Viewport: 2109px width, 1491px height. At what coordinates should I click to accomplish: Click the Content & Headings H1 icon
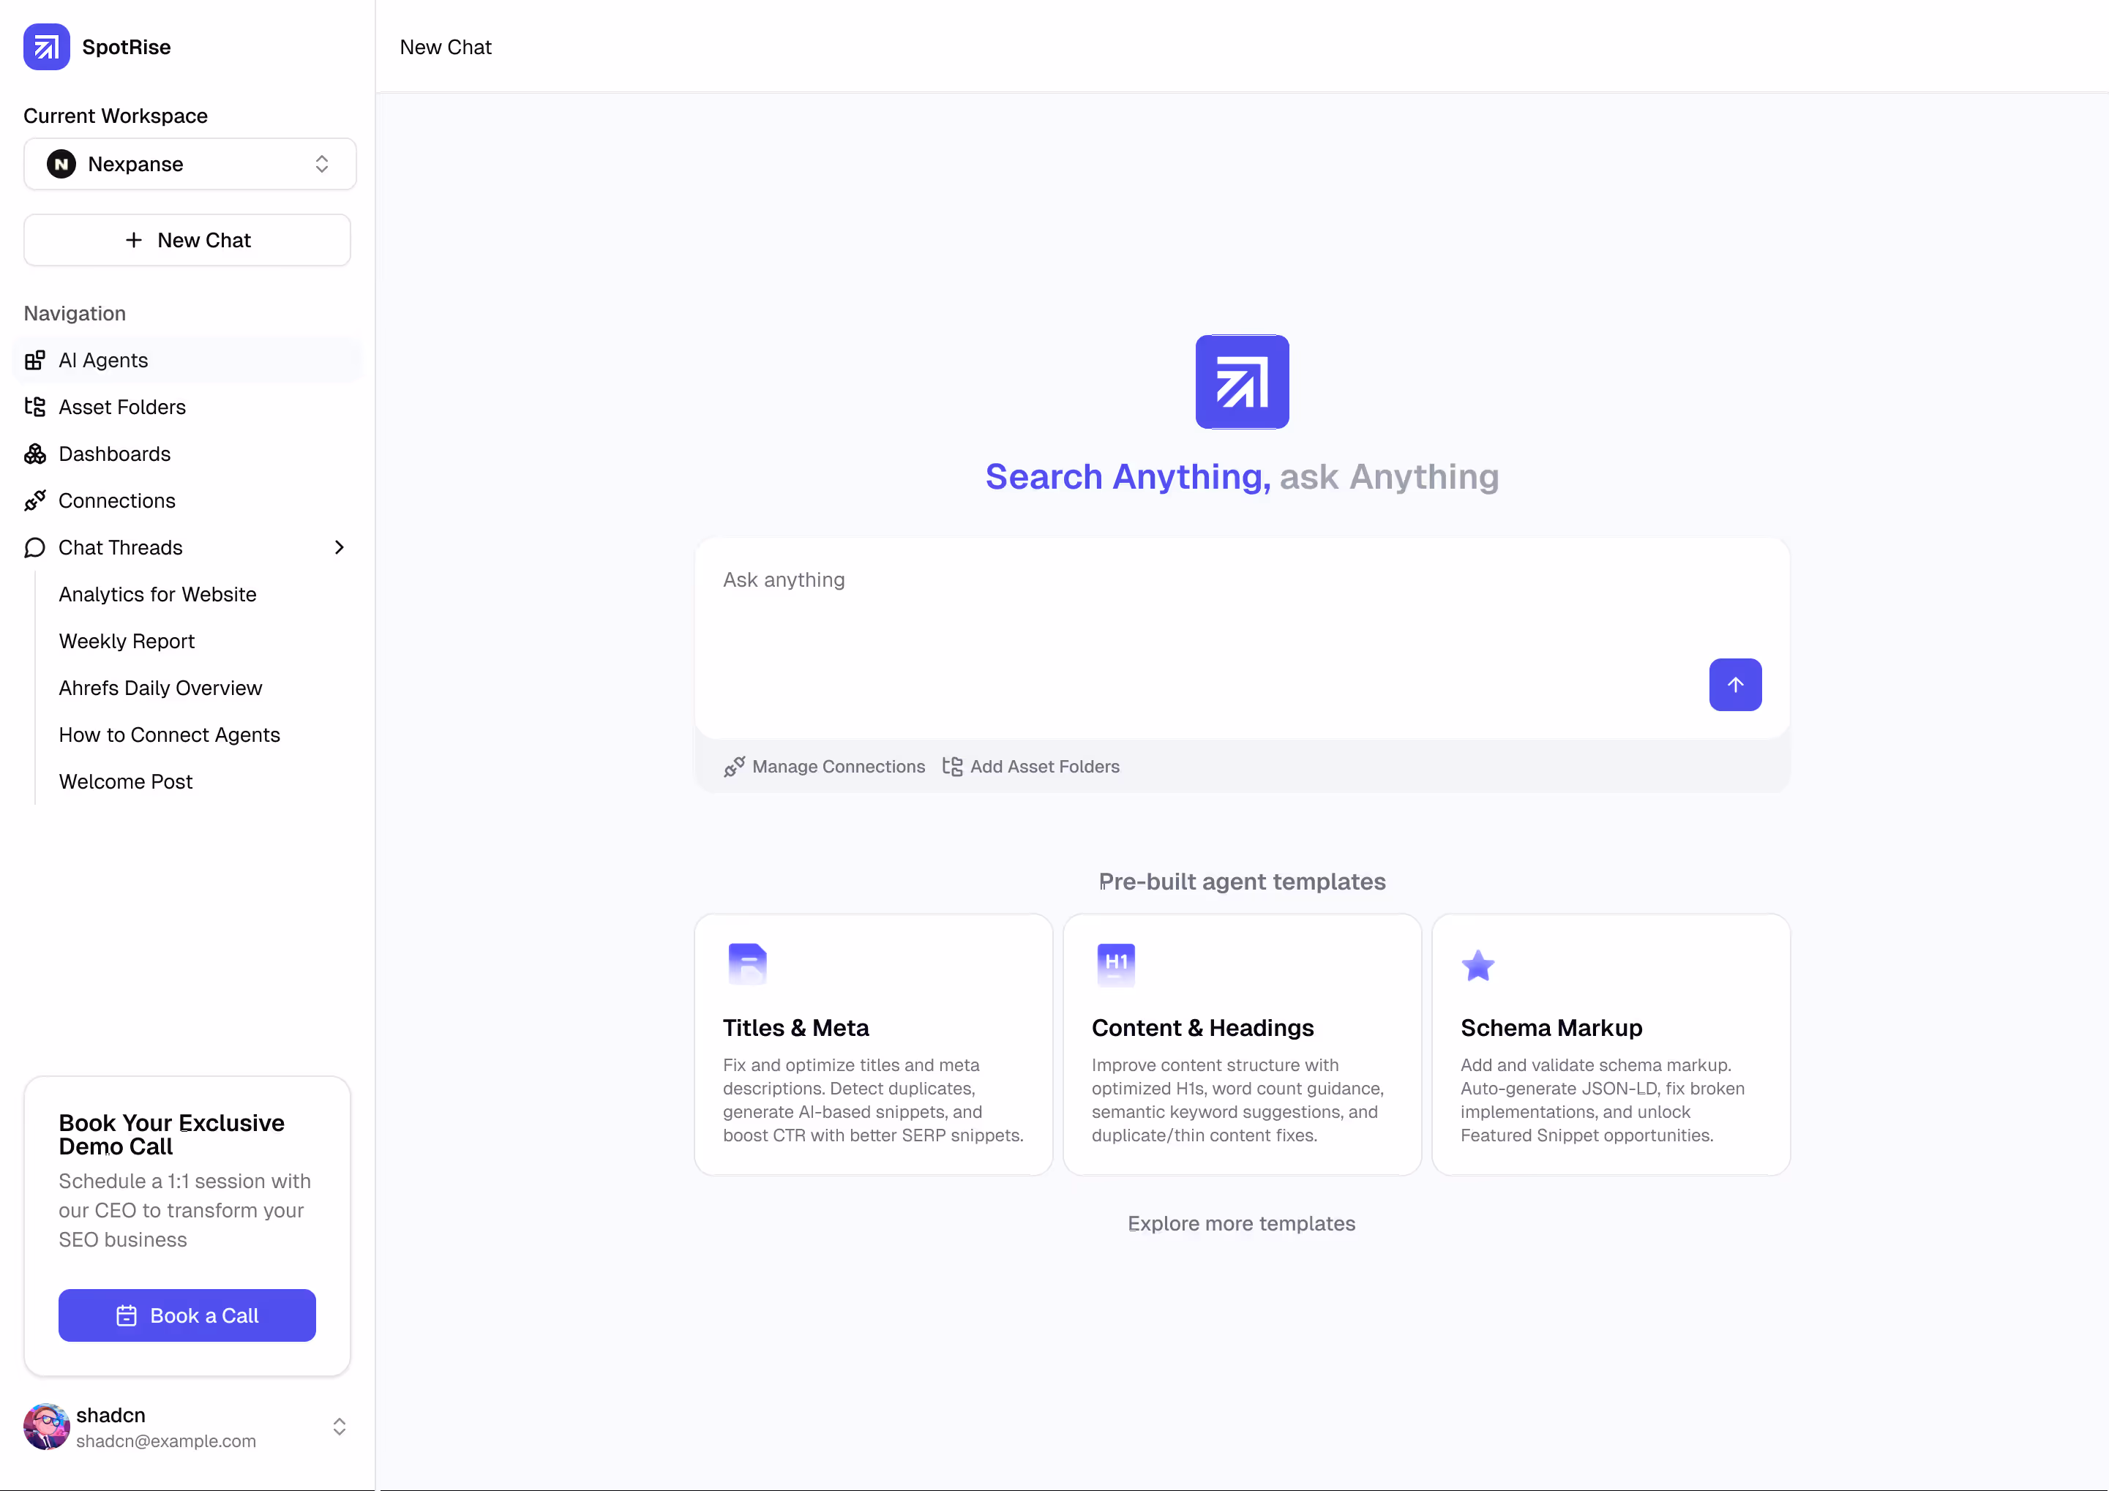click(x=1115, y=964)
